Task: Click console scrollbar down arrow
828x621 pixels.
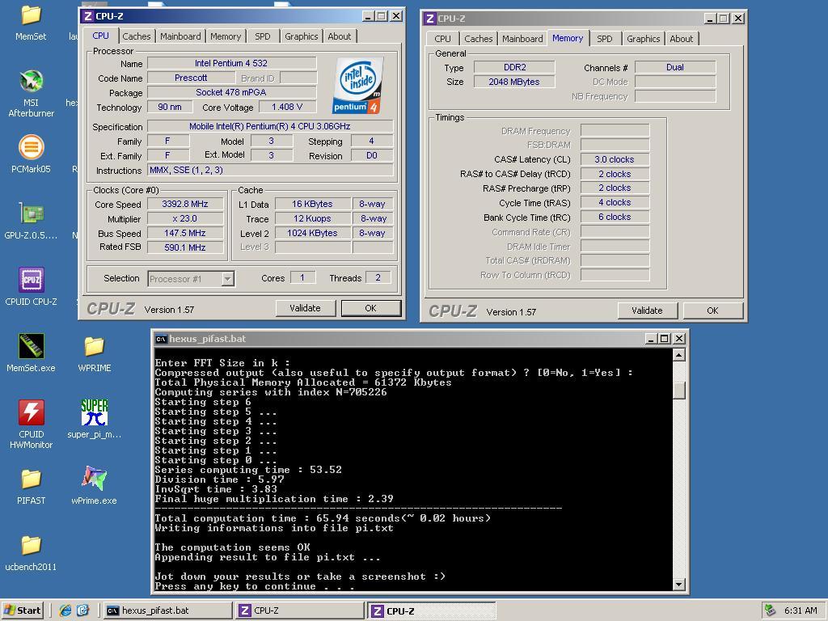Action: point(679,584)
